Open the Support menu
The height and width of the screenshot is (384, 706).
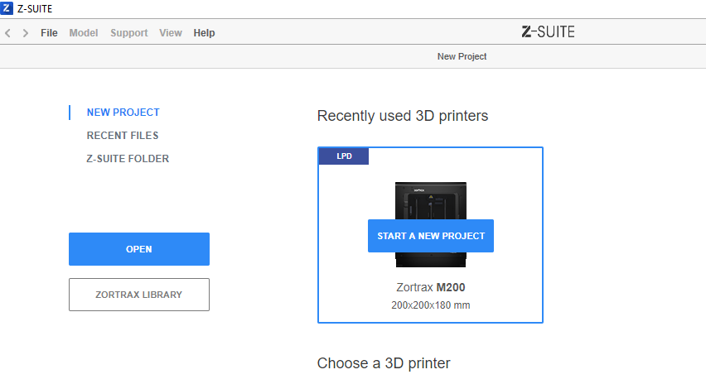point(128,33)
